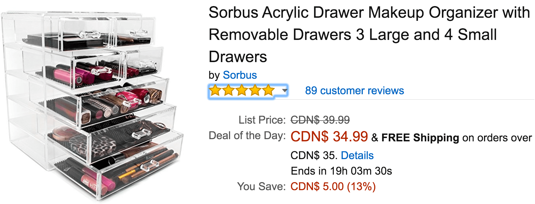The image size is (535, 204).
Task: Click the second gold rating star
Action: [228, 90]
